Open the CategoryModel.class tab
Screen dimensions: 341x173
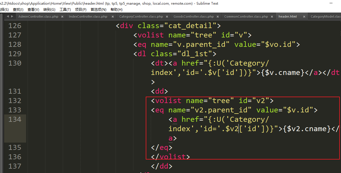point(325,17)
